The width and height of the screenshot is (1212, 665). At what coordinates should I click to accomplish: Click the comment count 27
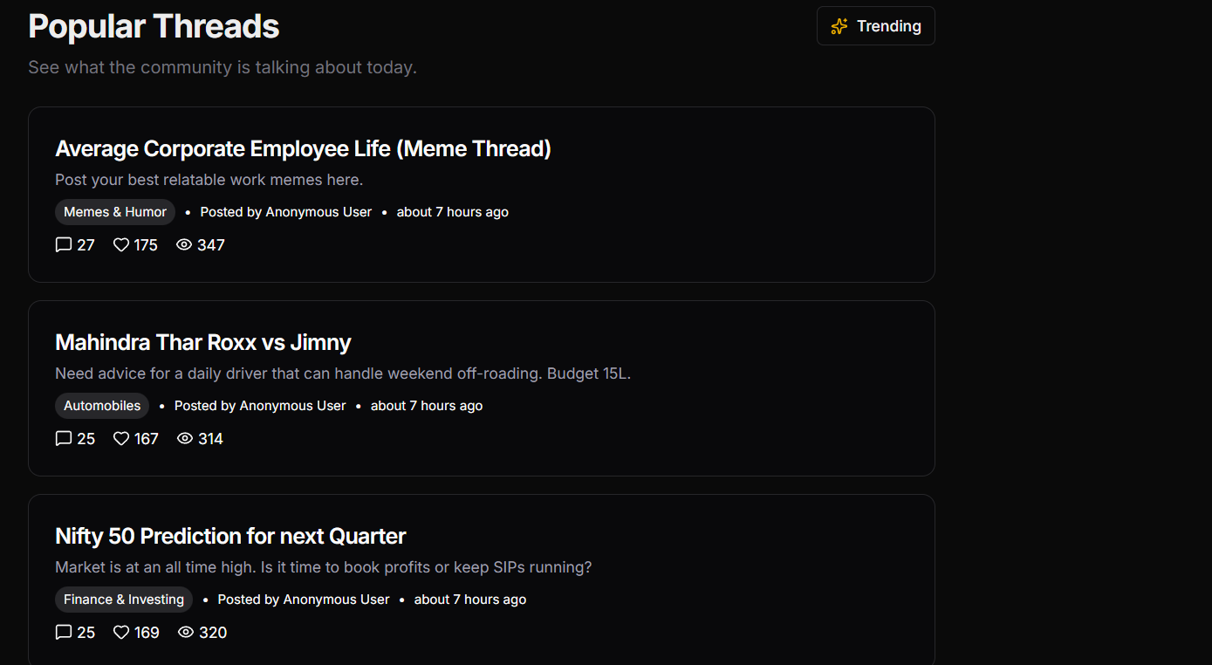click(x=86, y=245)
